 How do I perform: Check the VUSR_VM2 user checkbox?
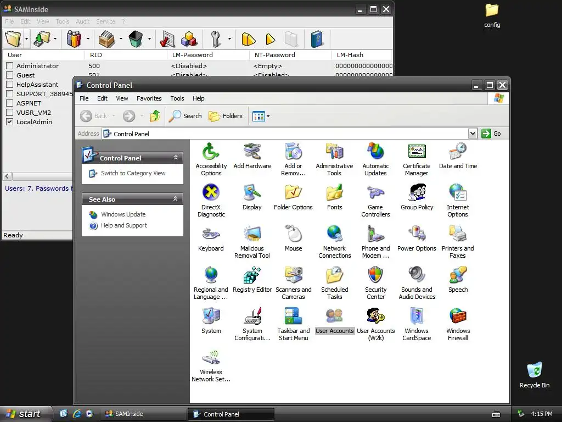(10, 112)
